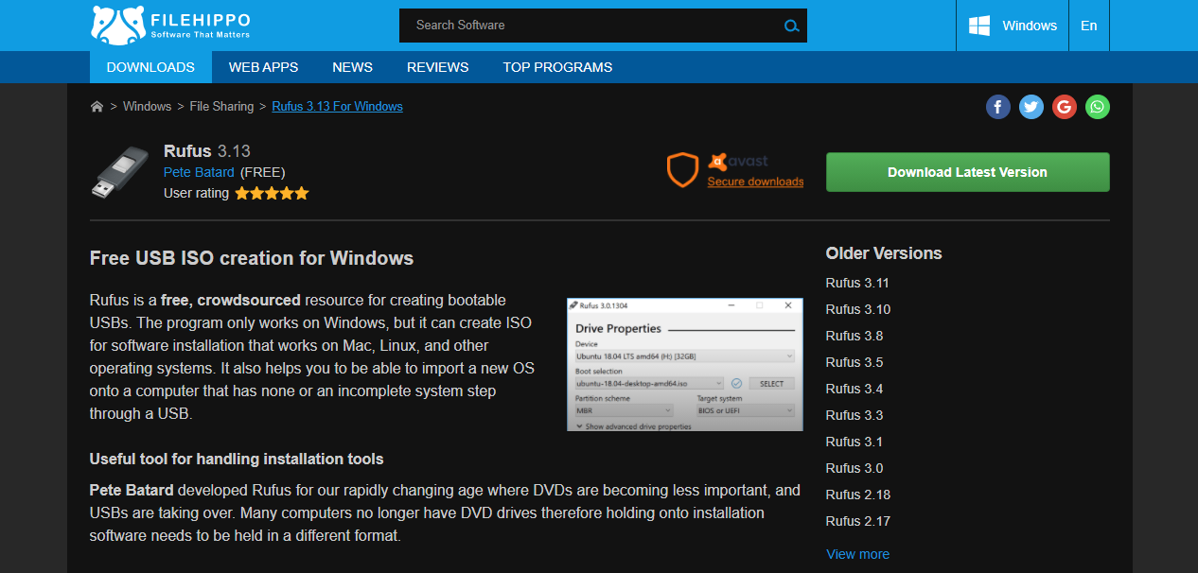
Task: Click the FileHippo panda logo
Action: coord(115,23)
